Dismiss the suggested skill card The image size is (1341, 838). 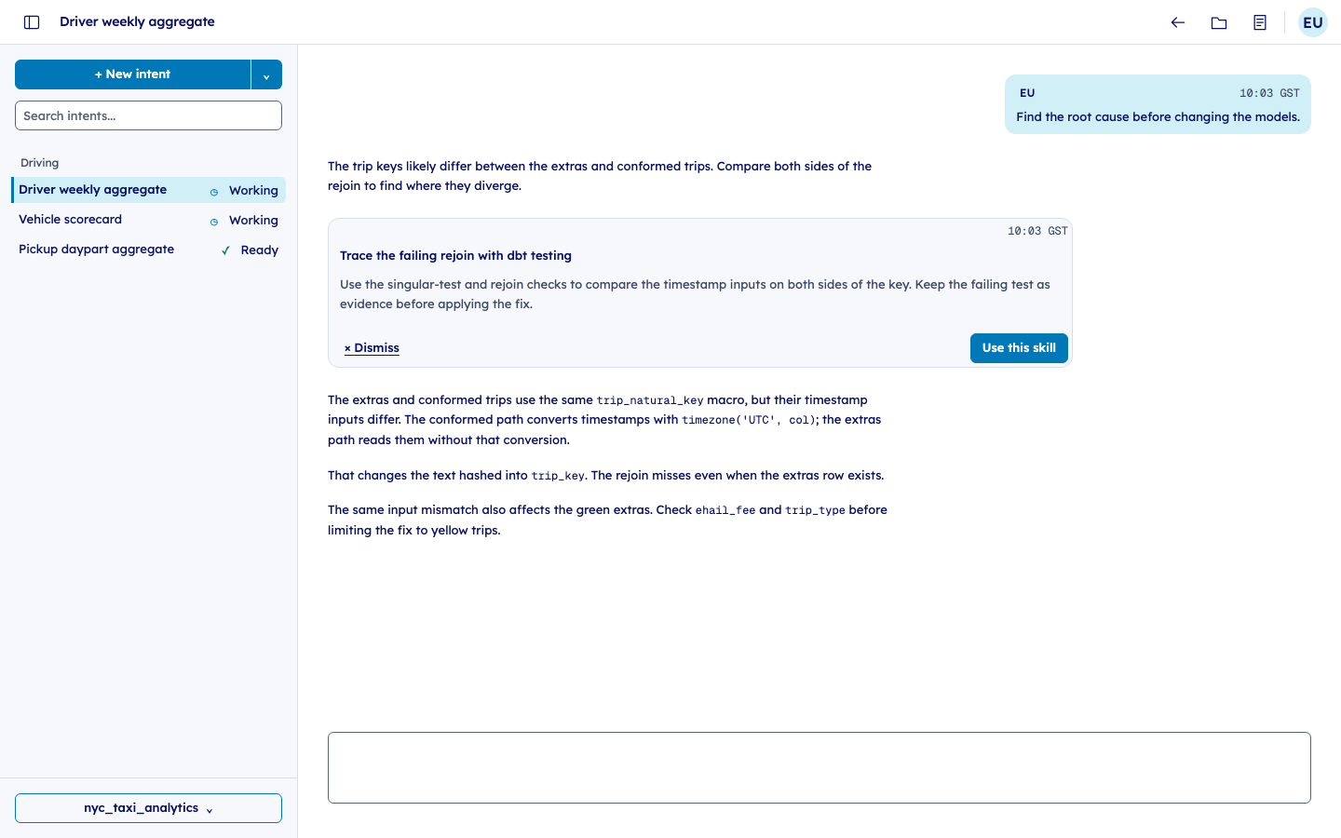(372, 348)
